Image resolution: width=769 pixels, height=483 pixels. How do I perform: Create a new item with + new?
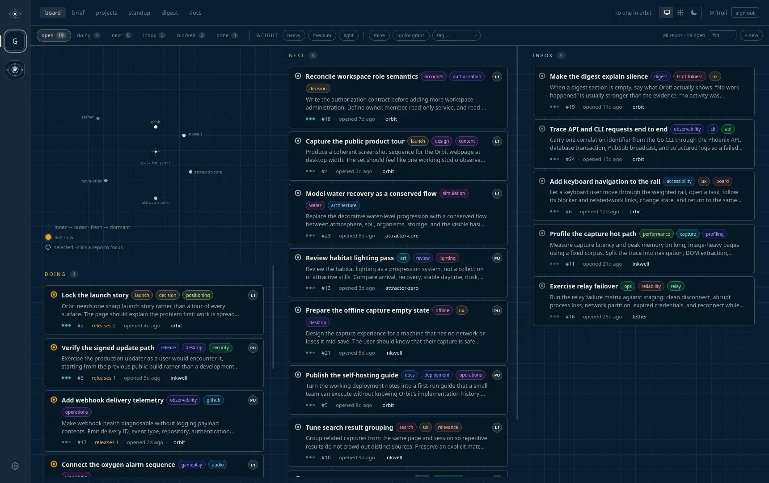click(x=751, y=35)
